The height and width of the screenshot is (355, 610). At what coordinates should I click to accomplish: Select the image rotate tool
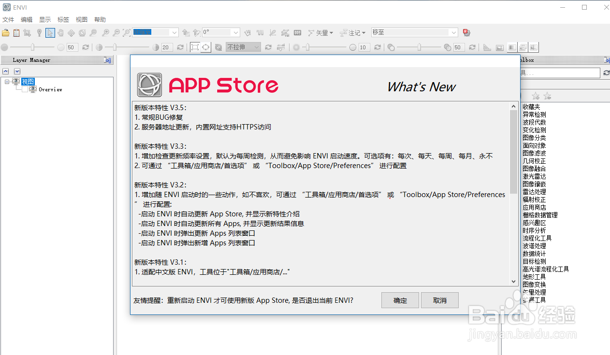pos(82,32)
